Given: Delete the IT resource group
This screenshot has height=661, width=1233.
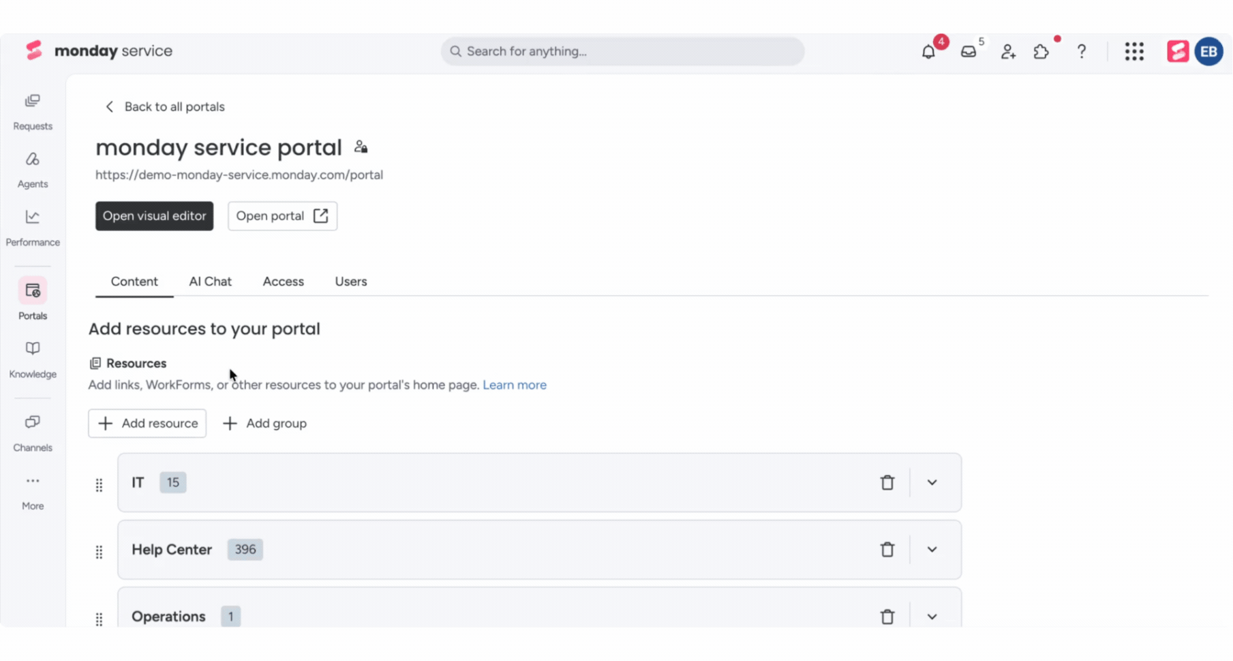Looking at the screenshot, I should 887,482.
